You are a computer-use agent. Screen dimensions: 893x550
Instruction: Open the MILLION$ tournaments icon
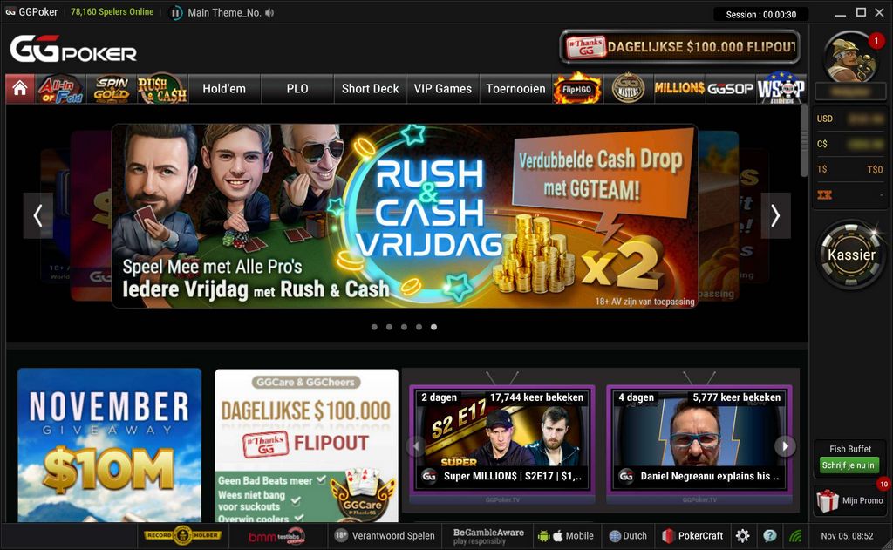(682, 88)
